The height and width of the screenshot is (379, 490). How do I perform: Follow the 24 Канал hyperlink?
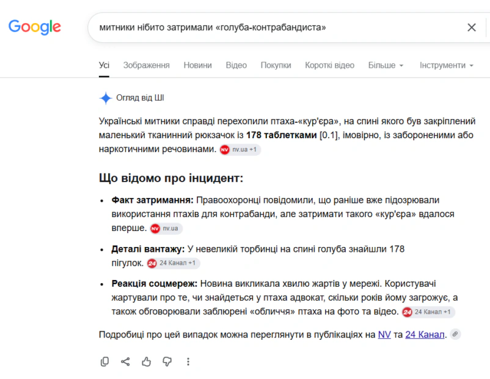pos(425,334)
